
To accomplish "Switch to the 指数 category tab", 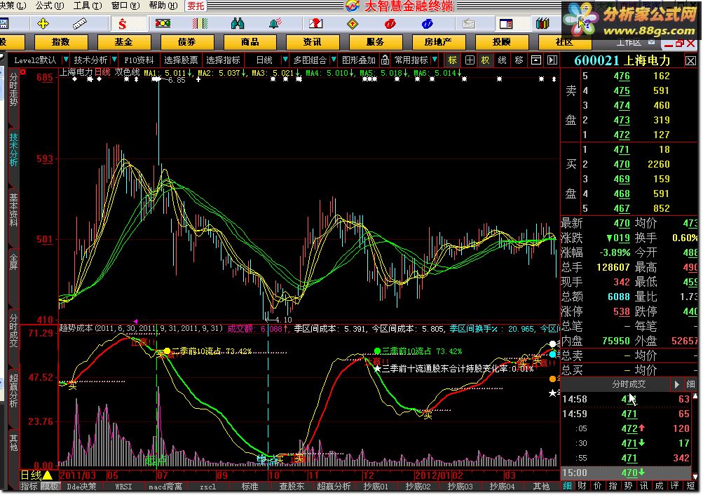I will (60, 42).
